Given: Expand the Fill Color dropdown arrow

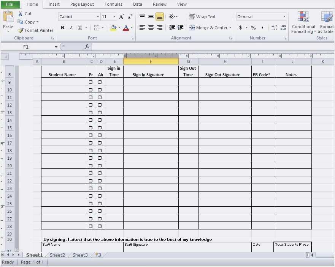Looking at the screenshot, I should click(119, 28).
